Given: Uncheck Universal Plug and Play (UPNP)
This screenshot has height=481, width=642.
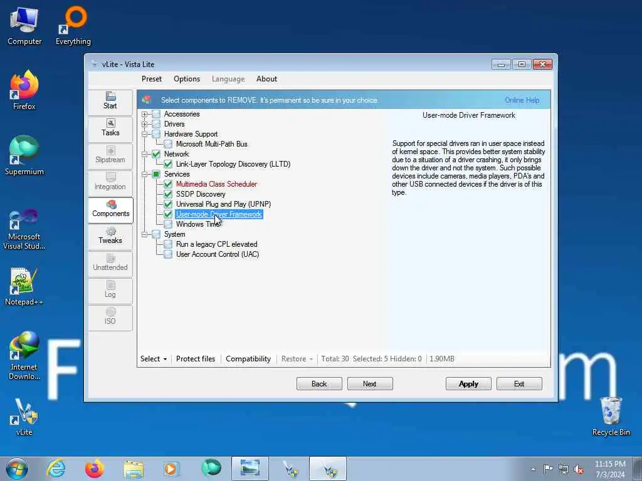Looking at the screenshot, I should click(x=168, y=204).
